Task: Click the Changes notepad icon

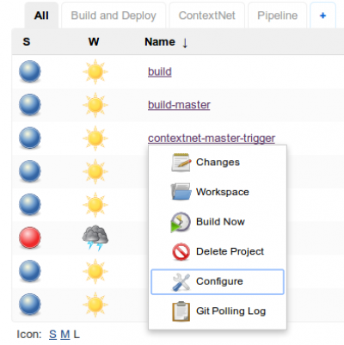Action: pyautogui.click(x=181, y=163)
